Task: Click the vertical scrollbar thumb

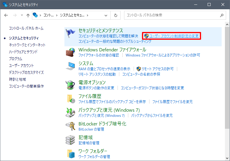Action: pyautogui.click(x=227, y=78)
